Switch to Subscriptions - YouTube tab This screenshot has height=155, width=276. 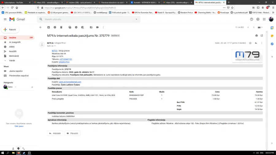16,2
